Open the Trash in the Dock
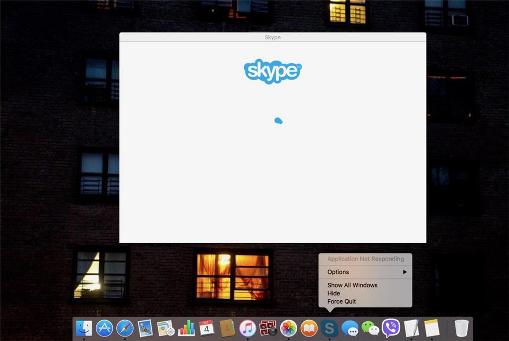Image resolution: width=509 pixels, height=341 pixels. coord(461,328)
